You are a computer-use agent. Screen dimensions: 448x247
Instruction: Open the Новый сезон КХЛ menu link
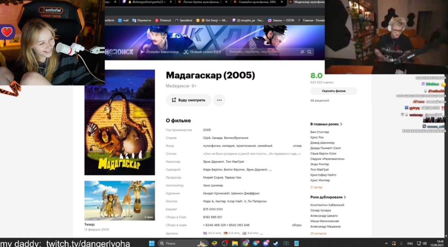[x=202, y=52]
